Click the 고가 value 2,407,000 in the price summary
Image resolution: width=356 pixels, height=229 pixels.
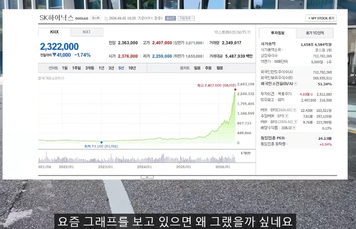[162, 43]
